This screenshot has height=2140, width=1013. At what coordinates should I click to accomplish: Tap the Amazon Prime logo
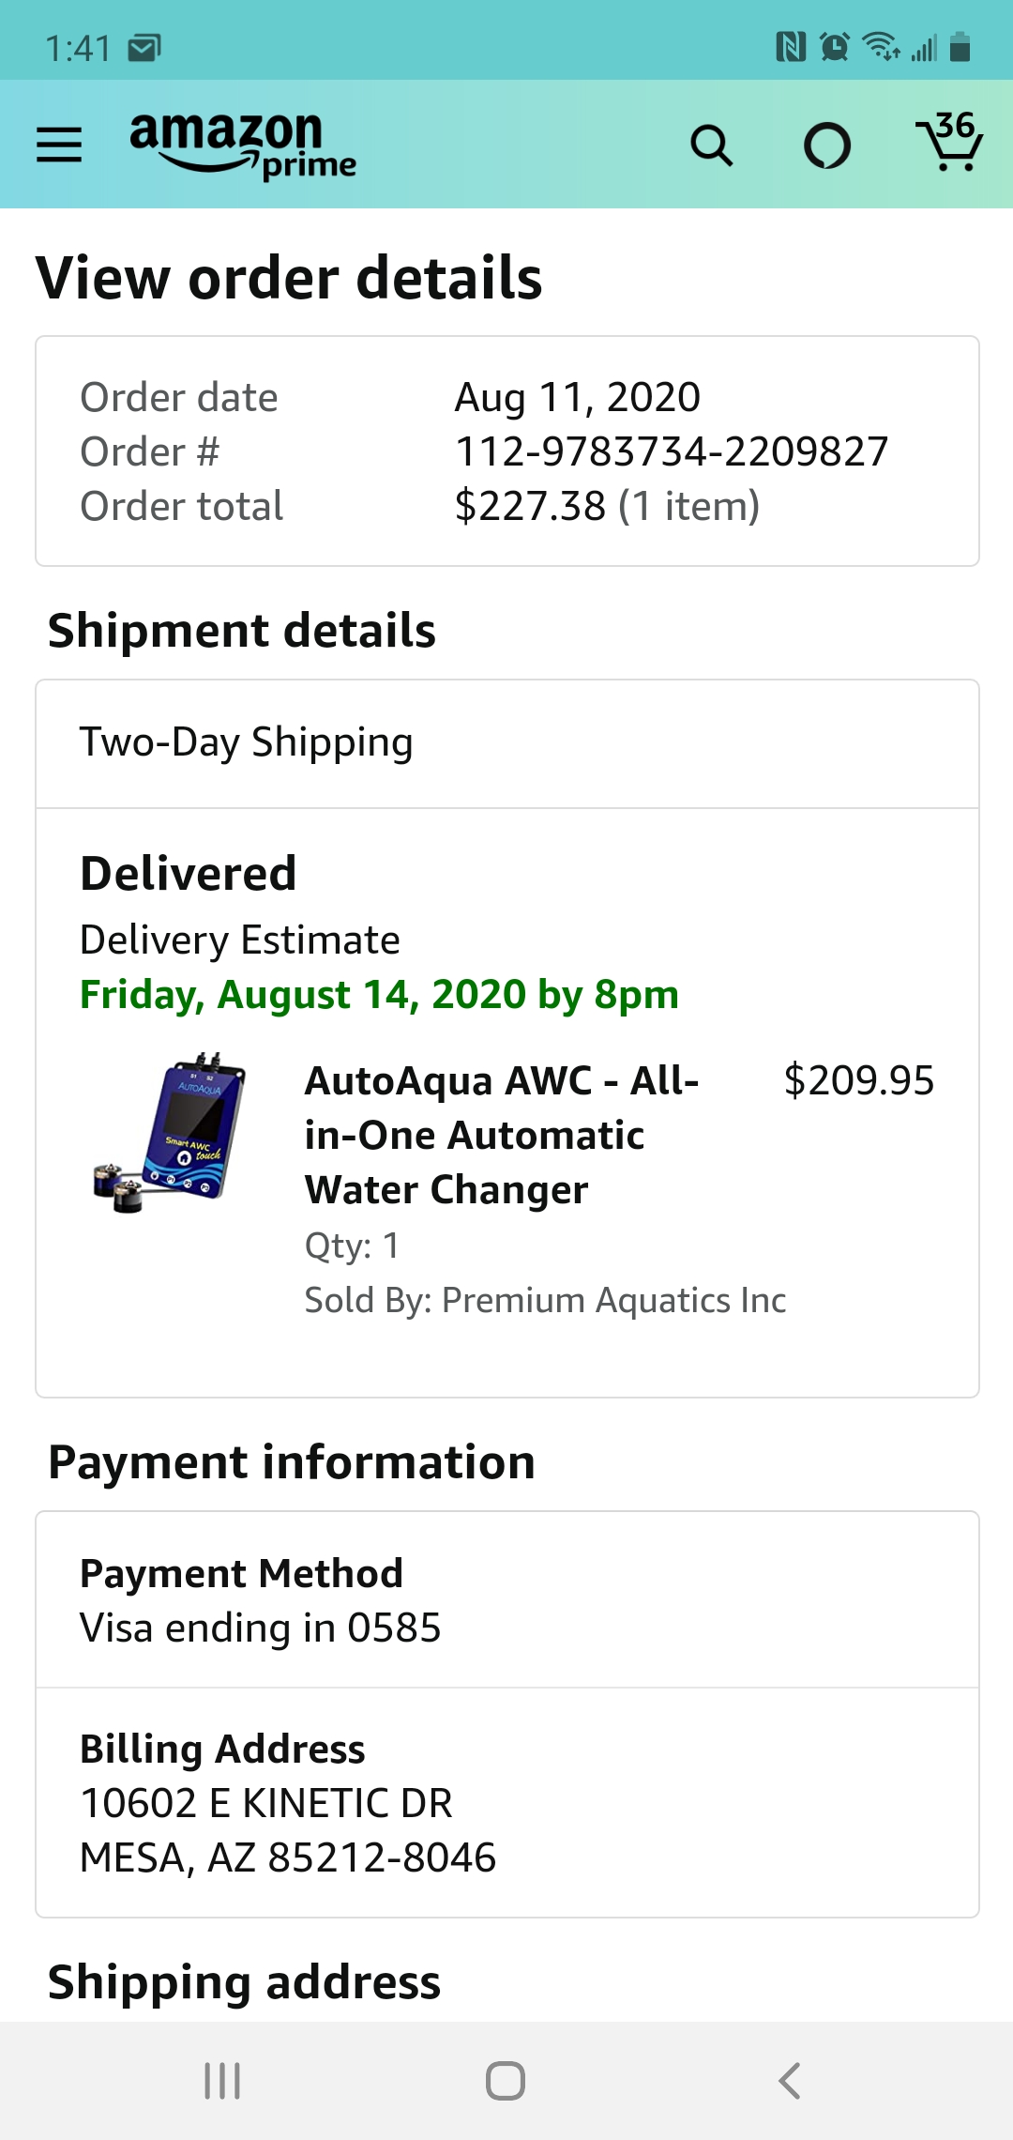(242, 145)
